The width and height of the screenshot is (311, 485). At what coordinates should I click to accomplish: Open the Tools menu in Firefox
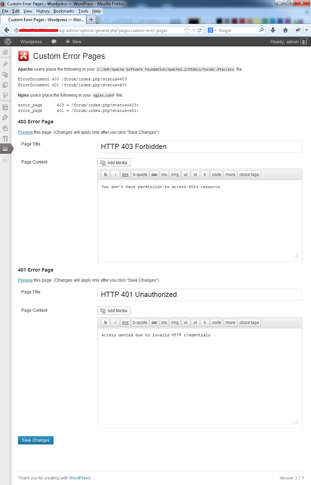click(83, 11)
